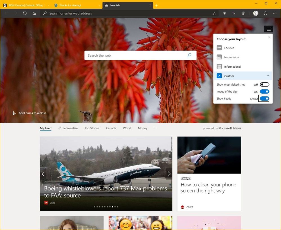Open phone cleaning article thumbnail

click(209, 155)
